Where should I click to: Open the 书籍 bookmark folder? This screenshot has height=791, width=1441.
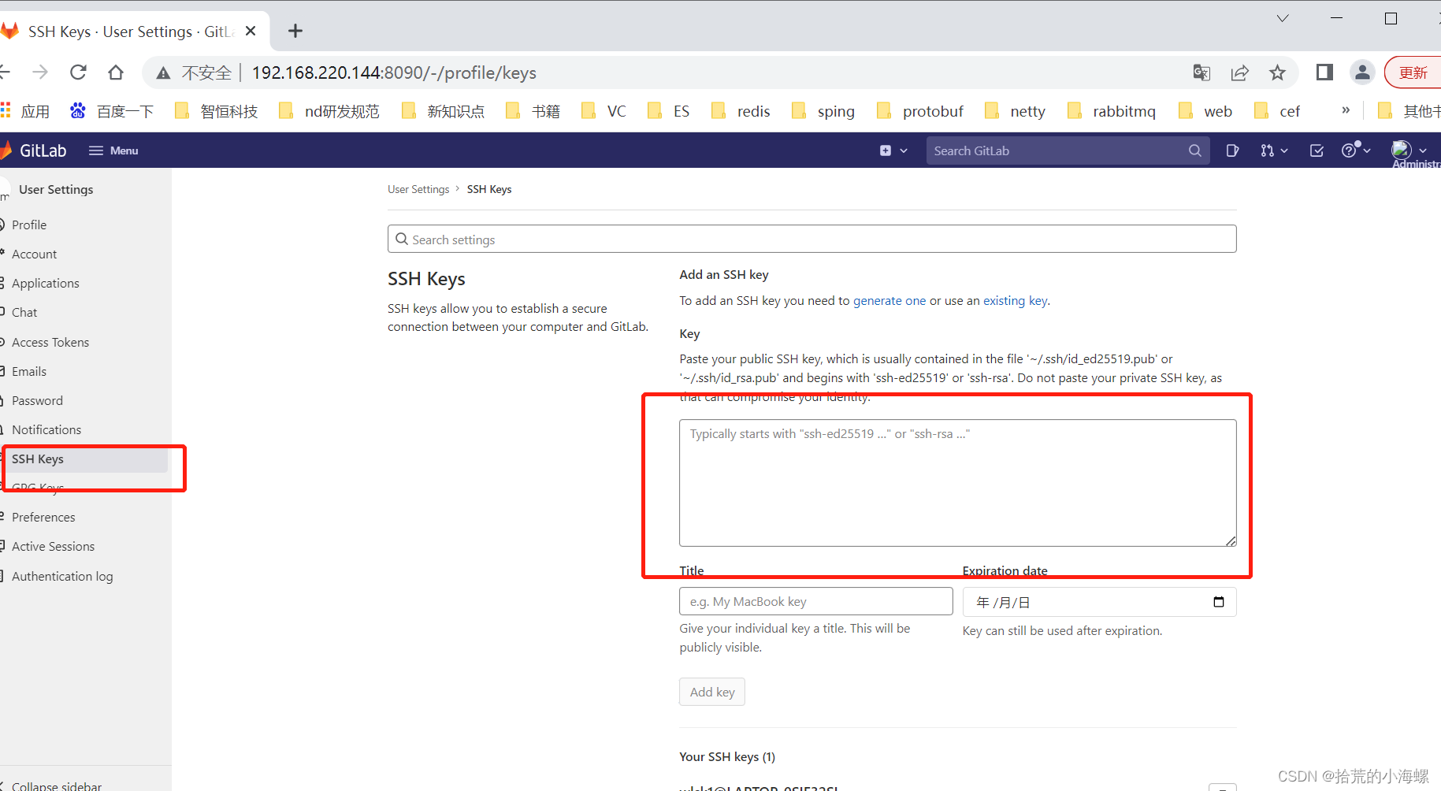pos(533,111)
